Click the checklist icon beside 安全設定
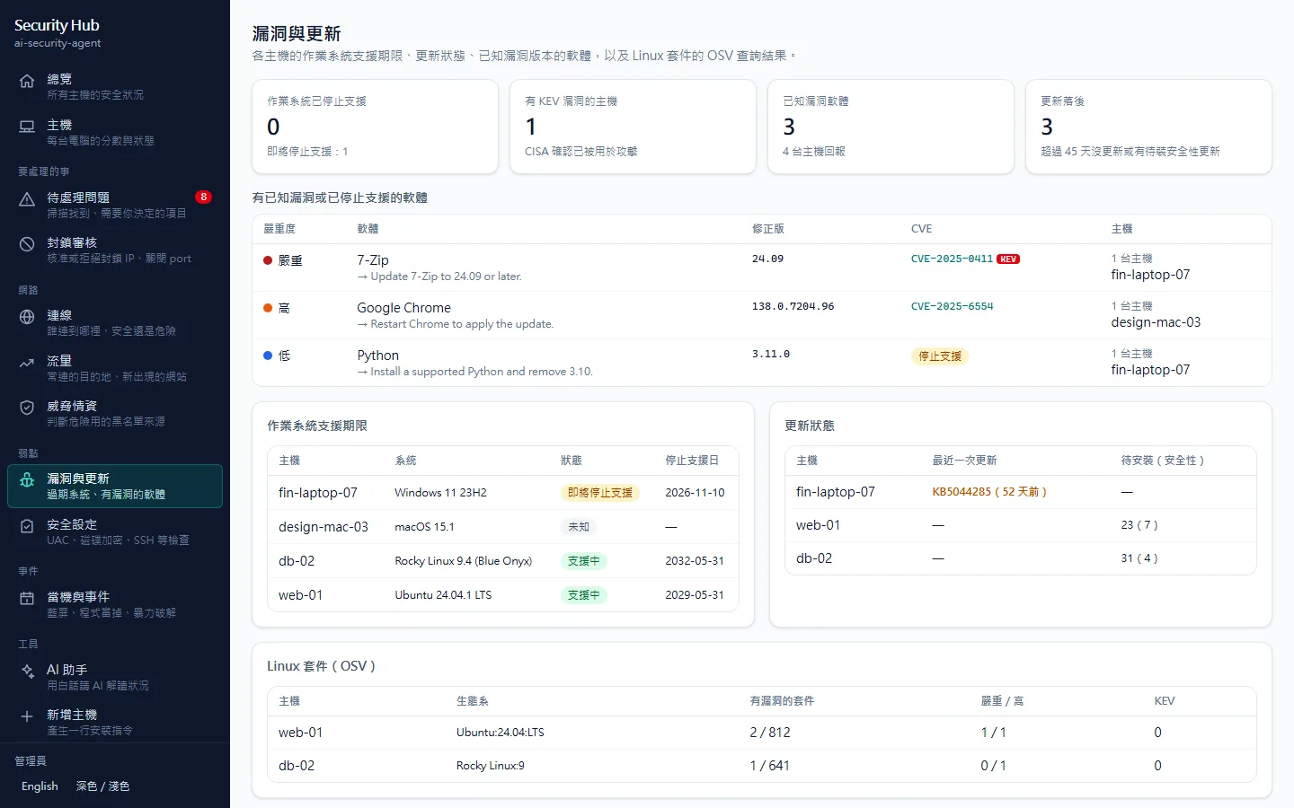Screen dimensions: 1294x808 (27, 526)
